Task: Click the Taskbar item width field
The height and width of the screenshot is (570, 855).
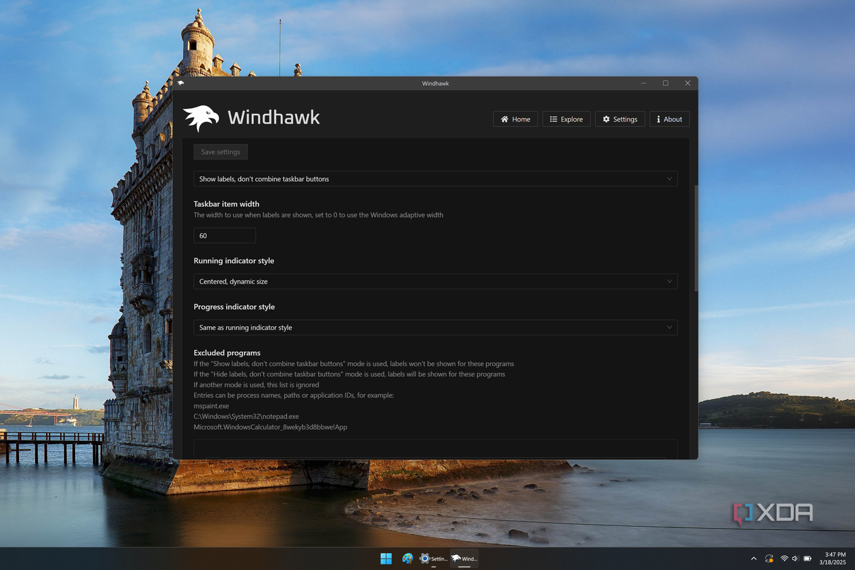Action: [x=225, y=236]
